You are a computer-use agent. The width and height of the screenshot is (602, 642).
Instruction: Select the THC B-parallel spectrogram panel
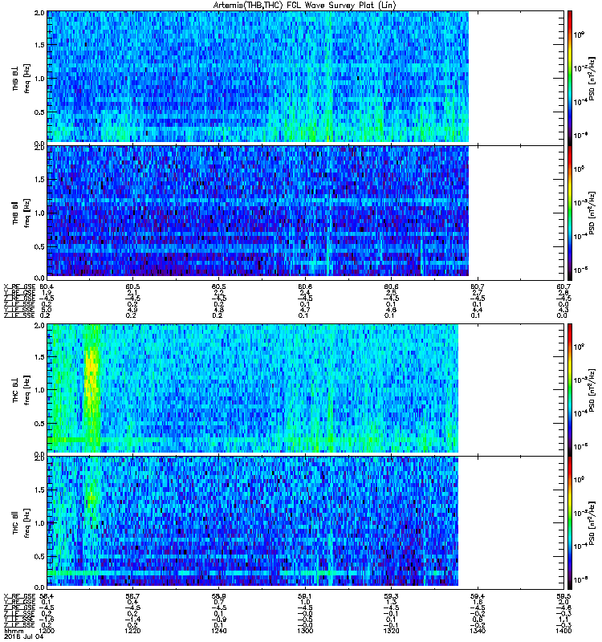306,522
